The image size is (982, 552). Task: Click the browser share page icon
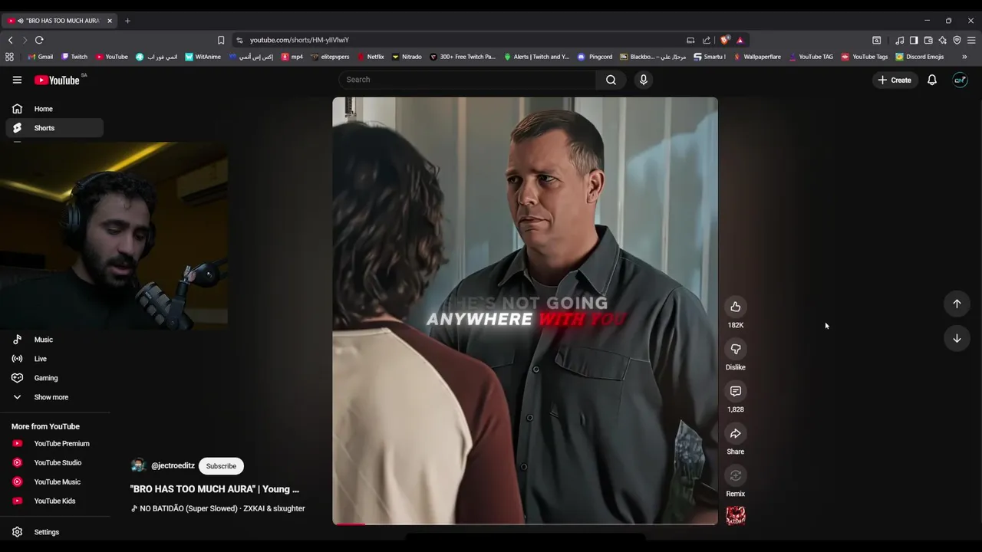[707, 40]
